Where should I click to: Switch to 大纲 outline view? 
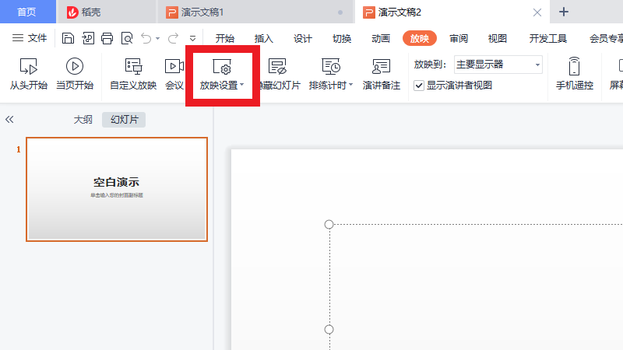(x=83, y=120)
